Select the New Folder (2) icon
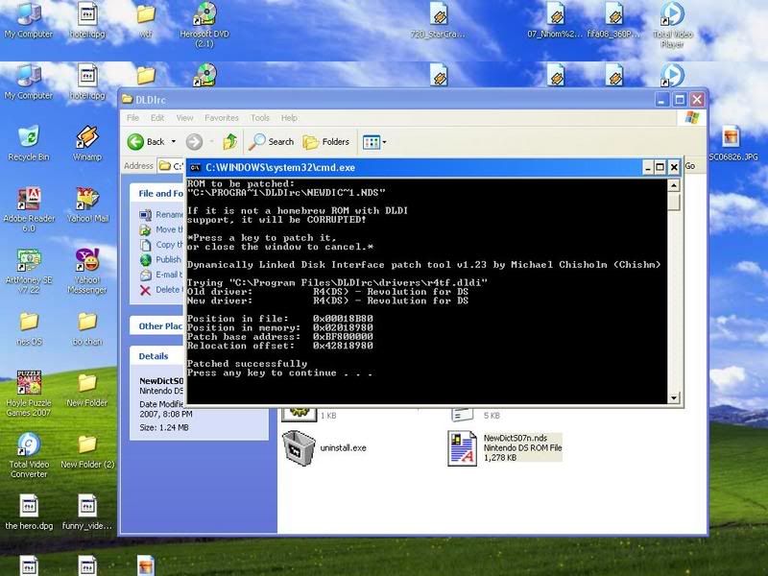 [x=87, y=451]
